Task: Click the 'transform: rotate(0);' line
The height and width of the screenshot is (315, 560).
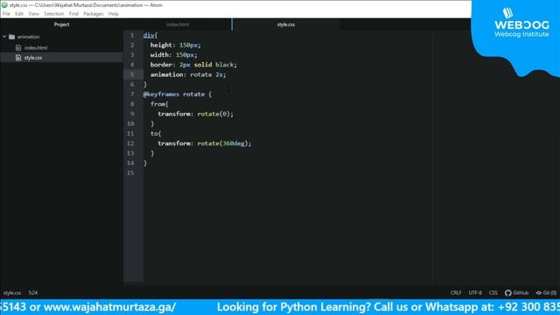Action: [195, 114]
